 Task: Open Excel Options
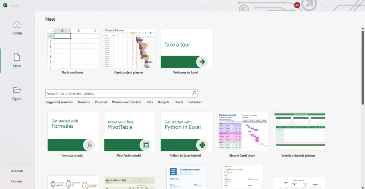[x=17, y=181]
